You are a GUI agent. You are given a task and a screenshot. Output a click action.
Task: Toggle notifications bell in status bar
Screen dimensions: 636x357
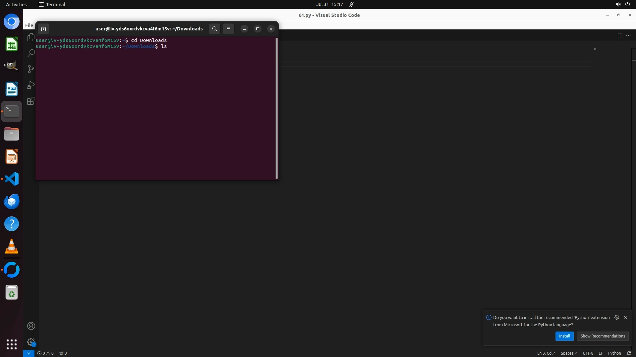click(x=629, y=353)
